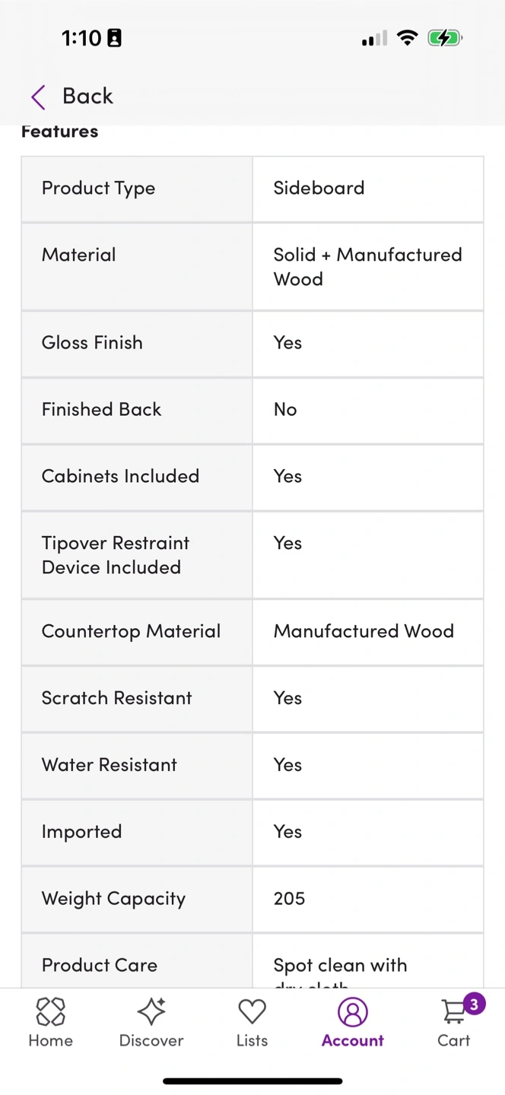Go back using the Back label
Viewport: 505px width, 1095px height.
[87, 97]
